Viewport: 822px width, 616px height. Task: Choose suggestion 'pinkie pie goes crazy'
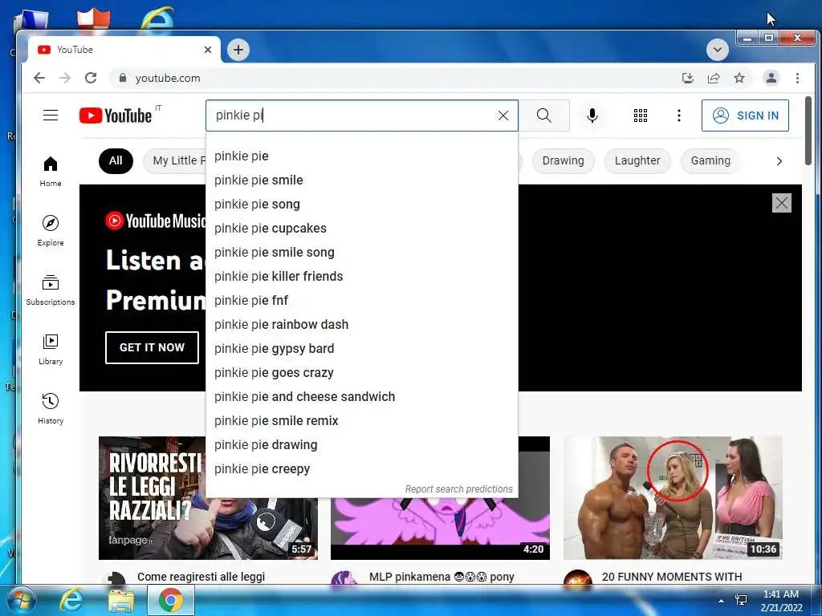click(x=362, y=373)
